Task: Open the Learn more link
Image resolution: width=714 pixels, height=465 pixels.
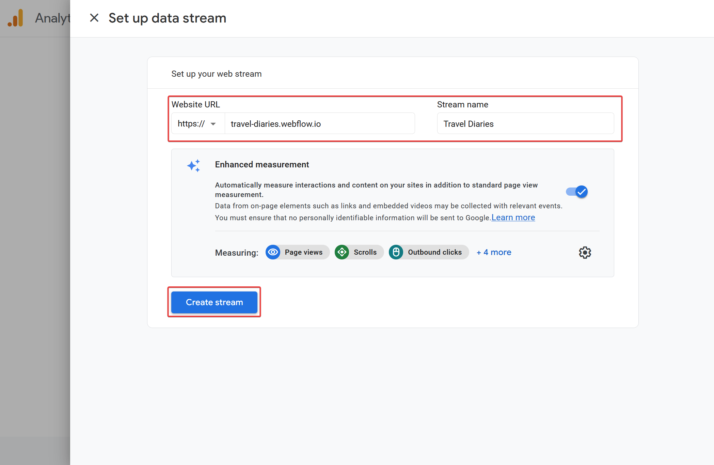Action: click(513, 217)
